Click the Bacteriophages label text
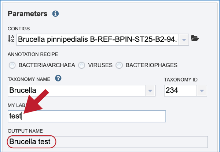 pos(151,65)
